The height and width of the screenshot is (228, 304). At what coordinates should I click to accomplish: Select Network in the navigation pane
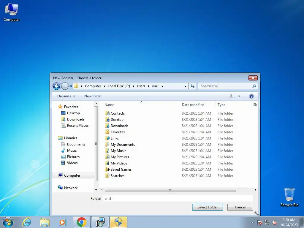[x=71, y=188]
